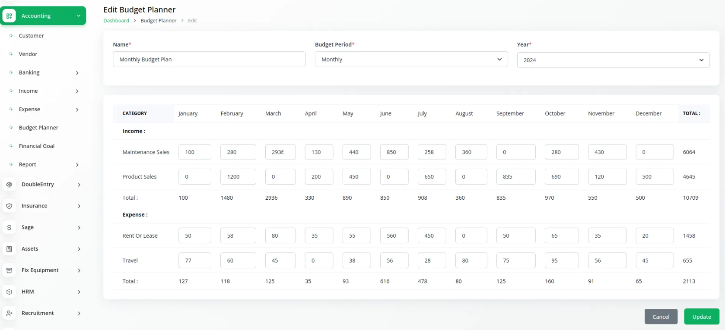Image resolution: width=725 pixels, height=330 pixels.
Task: Click income grand total 10709
Action: [x=690, y=198]
